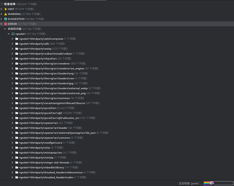Click the msdfgen\core folder icon

(17, 142)
